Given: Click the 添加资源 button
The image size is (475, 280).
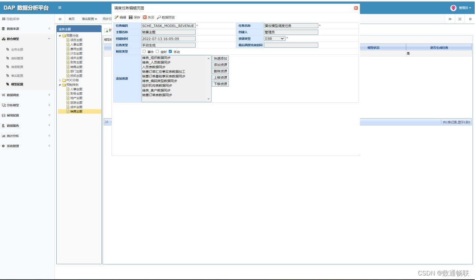Looking at the screenshot, I should 220,65.
